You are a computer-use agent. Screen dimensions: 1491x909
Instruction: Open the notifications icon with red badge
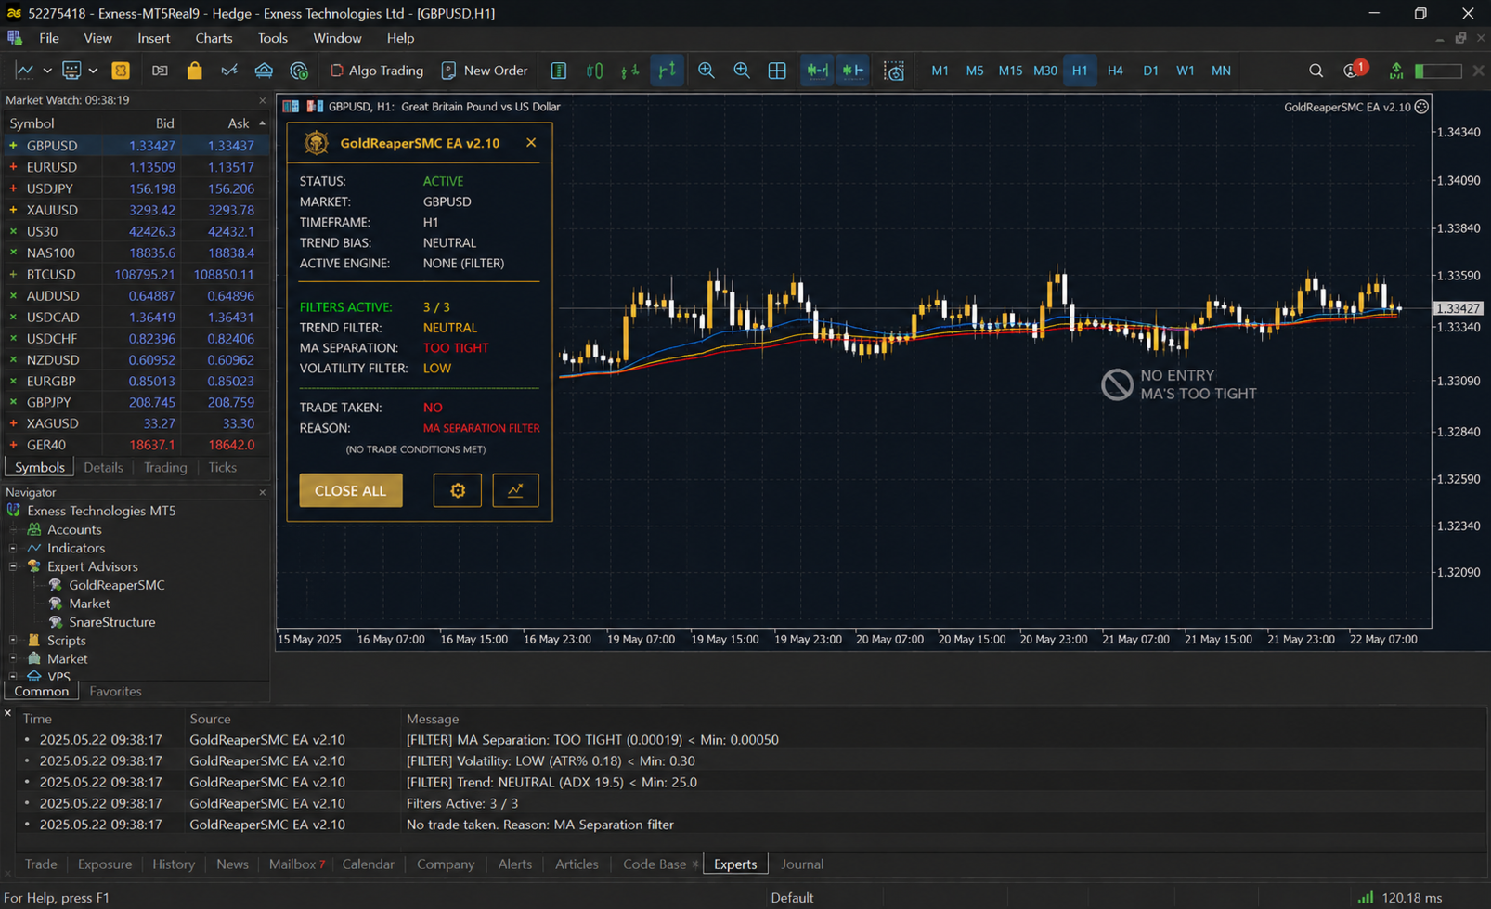[1354, 70]
